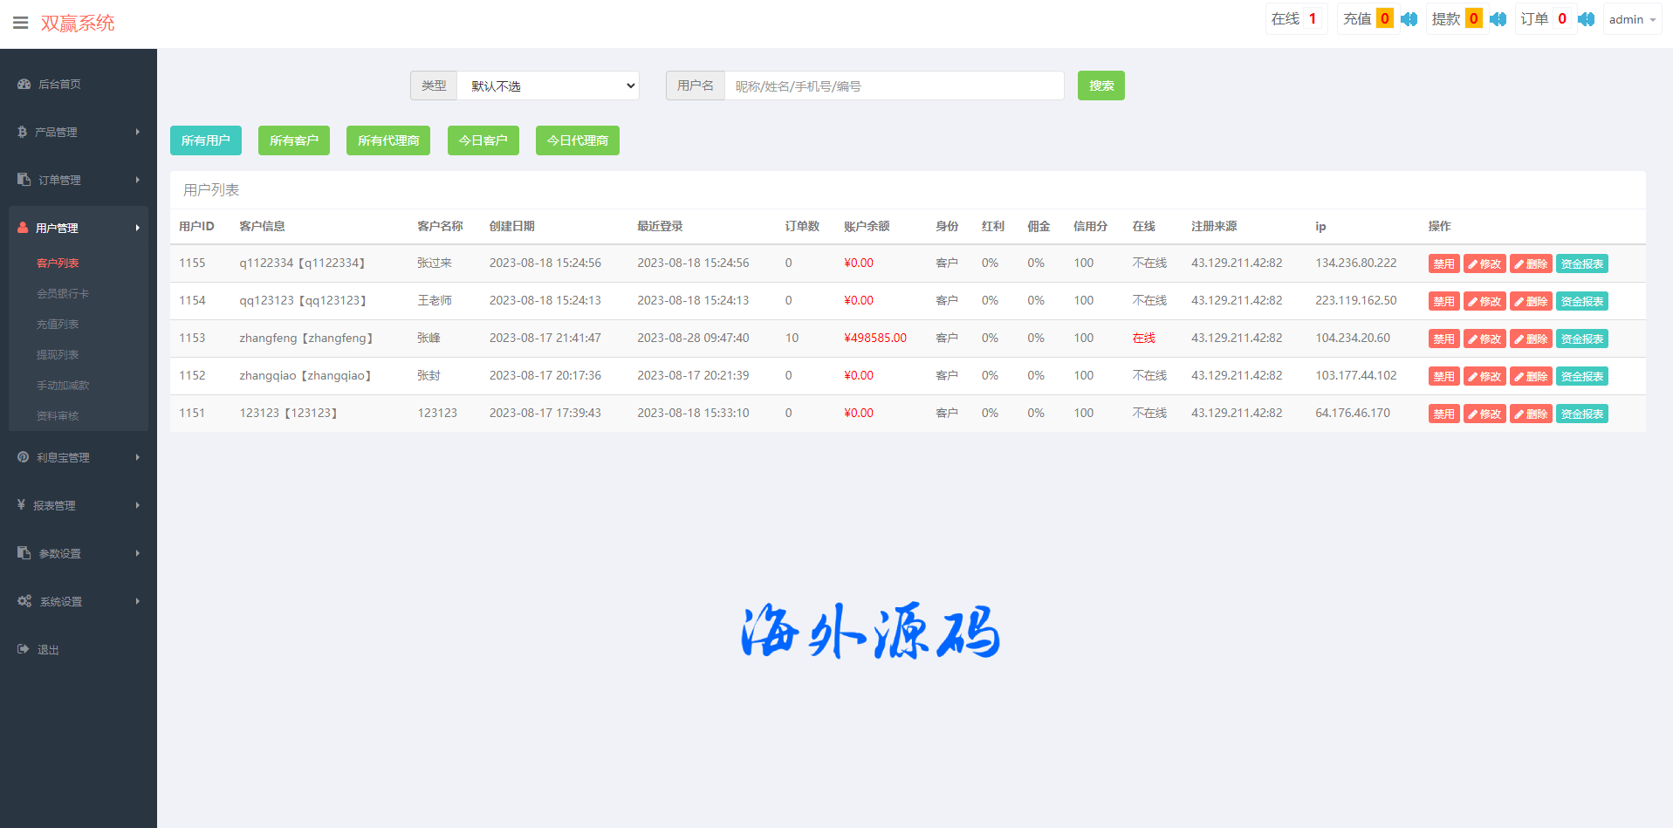1673x828 pixels.
Task: Open 充值列表 in the sidebar
Action: [x=58, y=325]
